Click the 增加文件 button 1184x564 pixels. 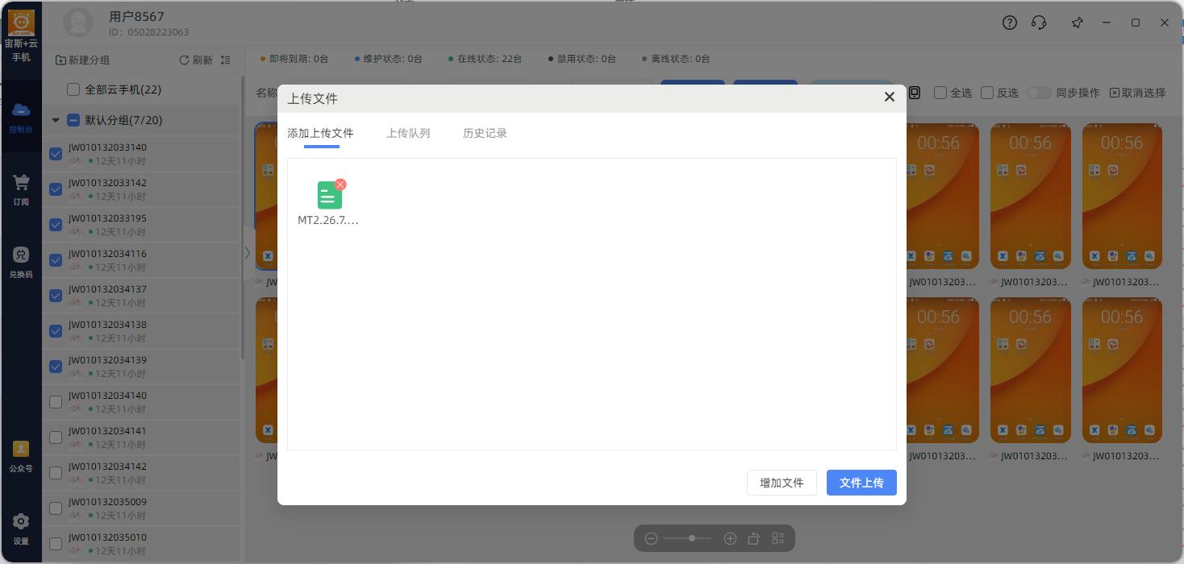pos(782,483)
